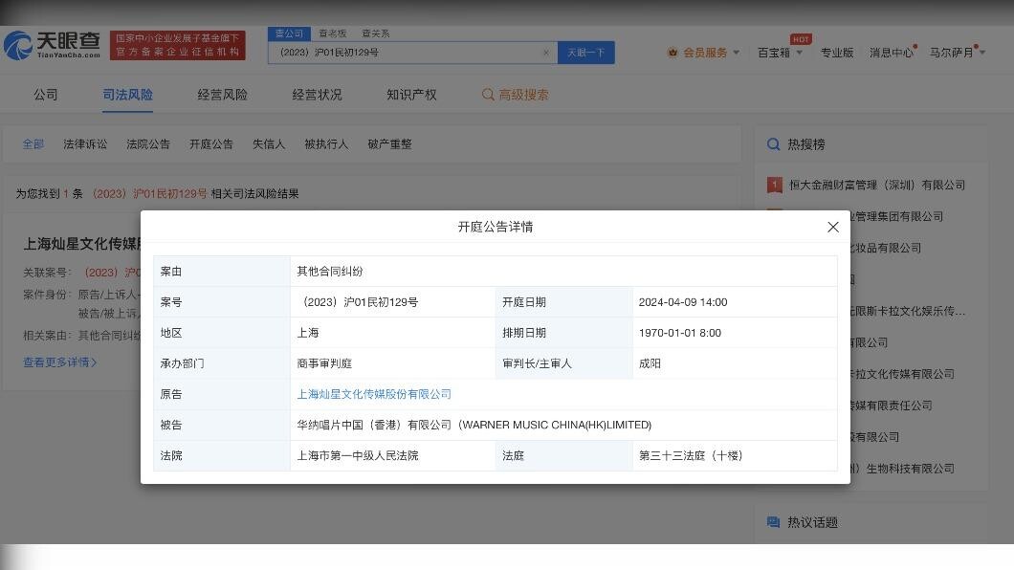1014x570 pixels.
Task: Click the TianYanCha logo icon
Action: tap(18, 45)
